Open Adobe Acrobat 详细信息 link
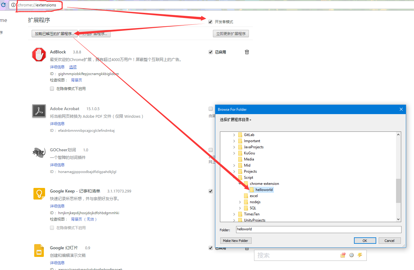Viewport: 414px width, 270px height. 57,124
